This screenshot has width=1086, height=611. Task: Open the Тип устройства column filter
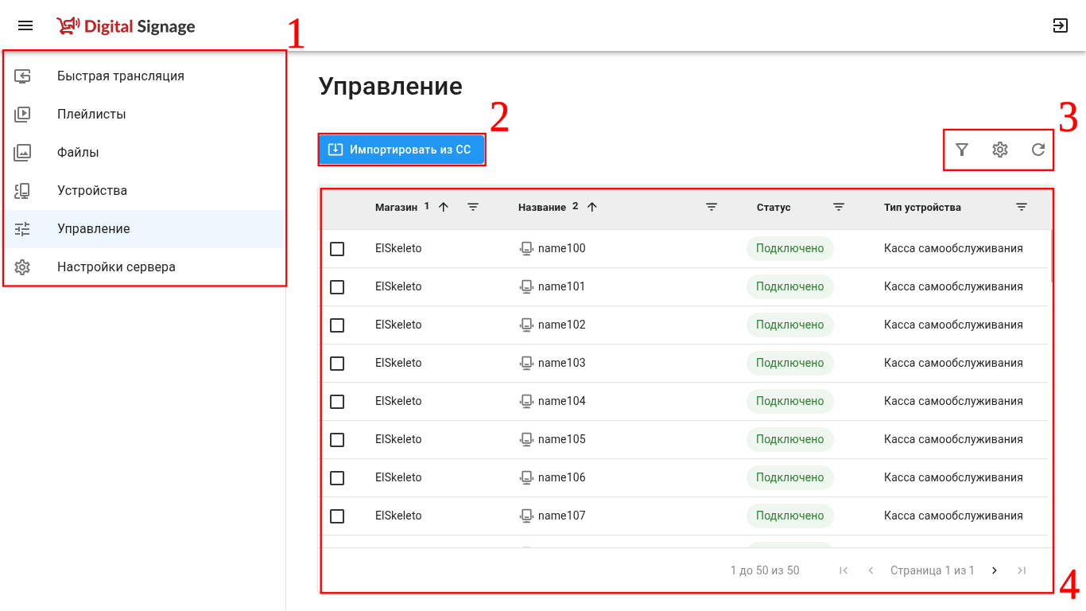(1022, 208)
